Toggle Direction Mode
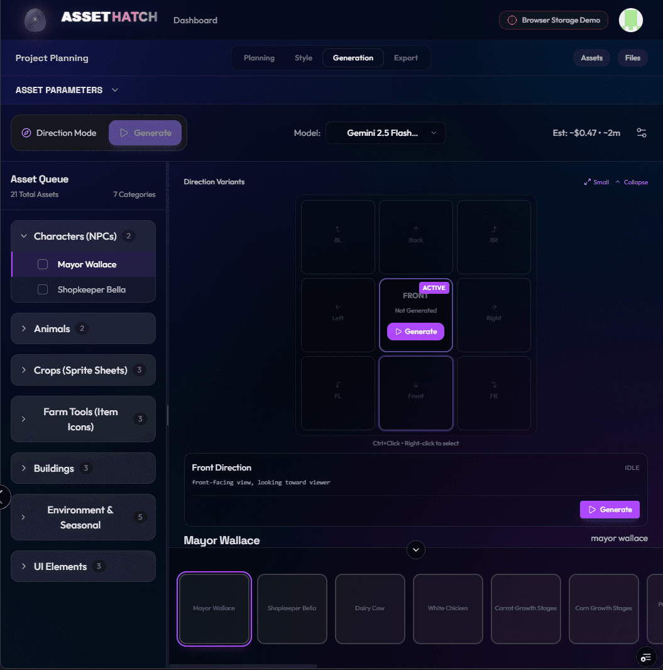The width and height of the screenshot is (663, 670). click(60, 133)
